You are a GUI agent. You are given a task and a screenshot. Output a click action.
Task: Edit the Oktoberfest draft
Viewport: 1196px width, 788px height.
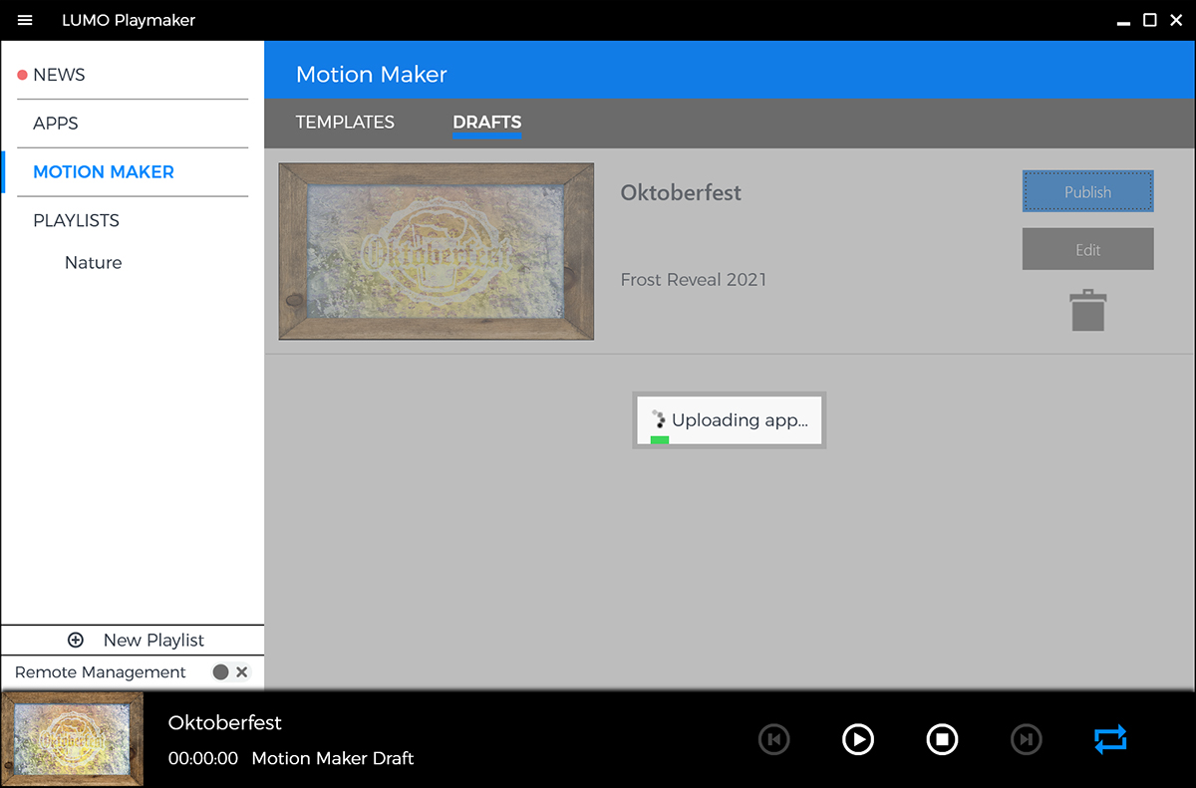click(x=1087, y=250)
